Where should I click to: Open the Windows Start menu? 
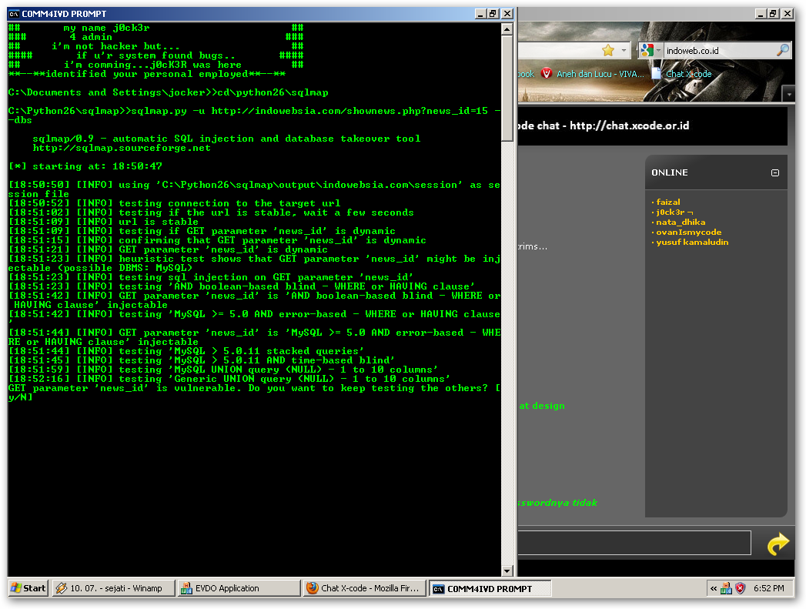tap(28, 588)
